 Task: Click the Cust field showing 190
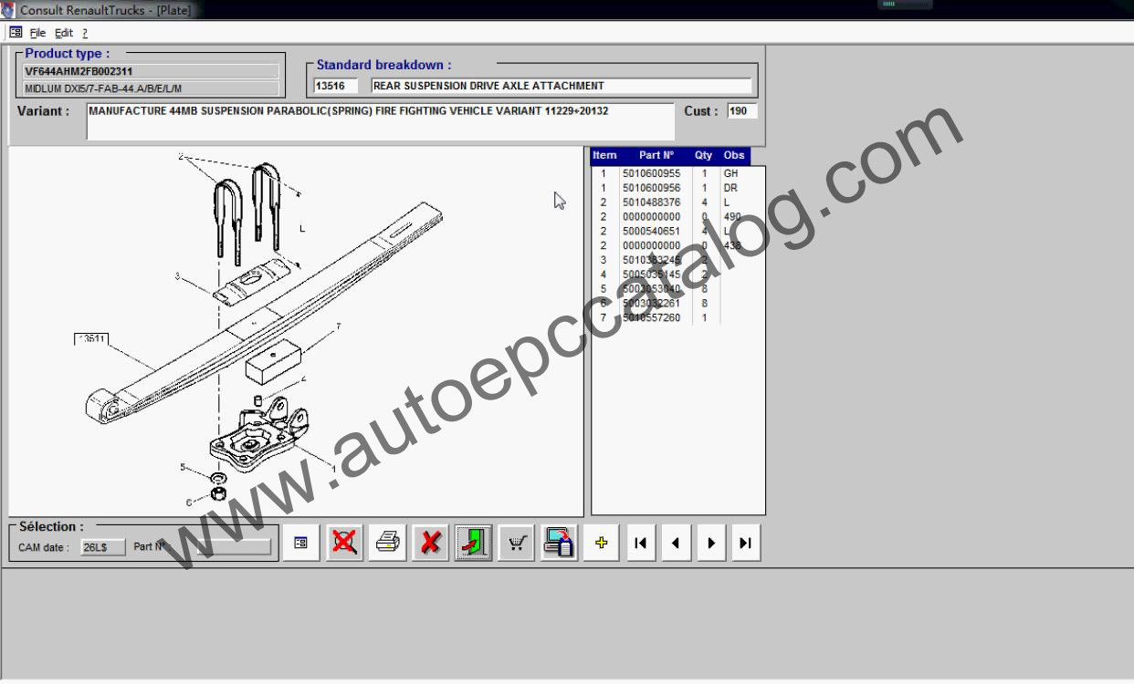741,111
